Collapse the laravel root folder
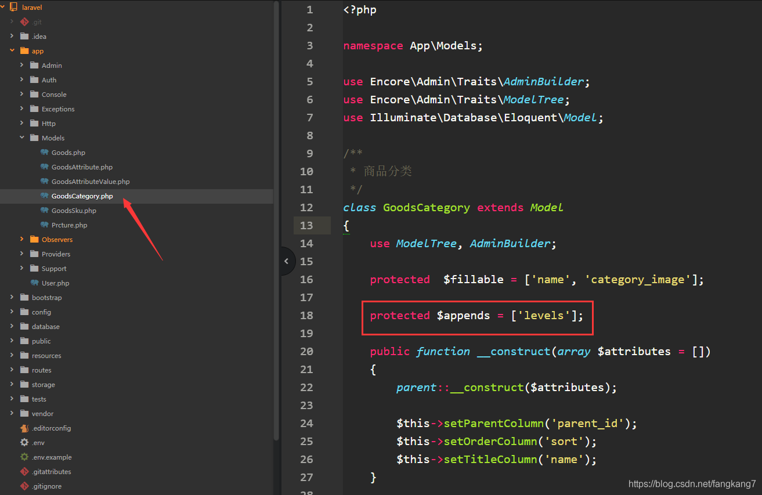Screen dimensions: 762x495 (x=3, y=8)
